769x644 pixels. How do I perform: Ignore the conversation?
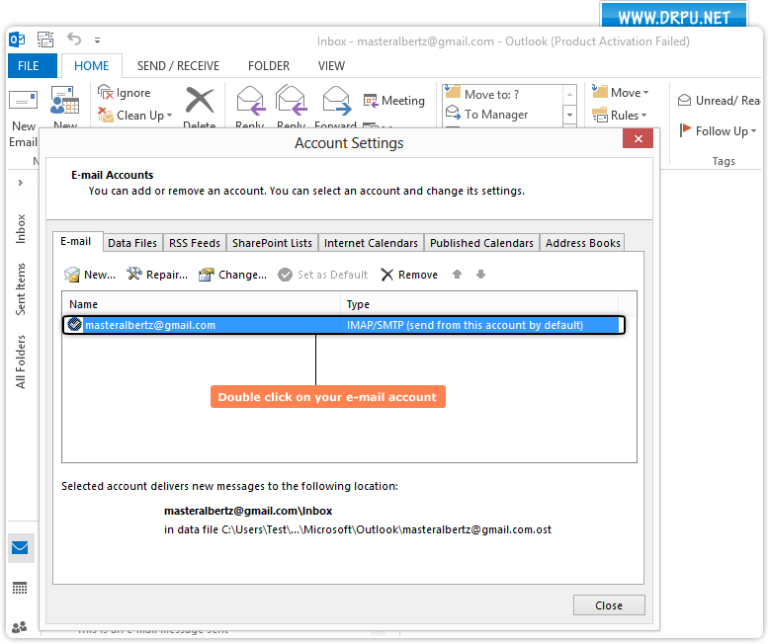125,93
